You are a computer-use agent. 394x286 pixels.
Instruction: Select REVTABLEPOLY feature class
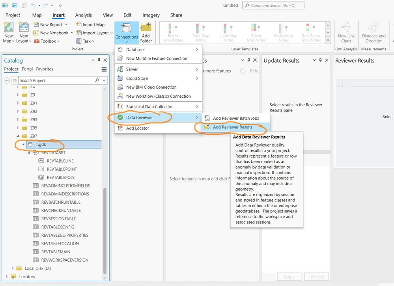61,178
